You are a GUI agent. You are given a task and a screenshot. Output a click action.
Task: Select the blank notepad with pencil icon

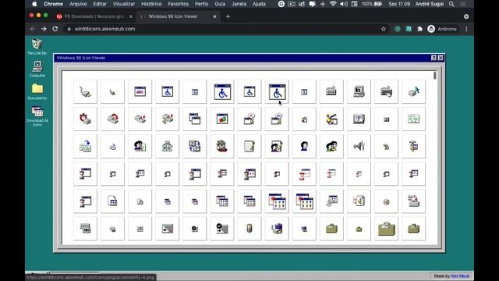(x=249, y=147)
